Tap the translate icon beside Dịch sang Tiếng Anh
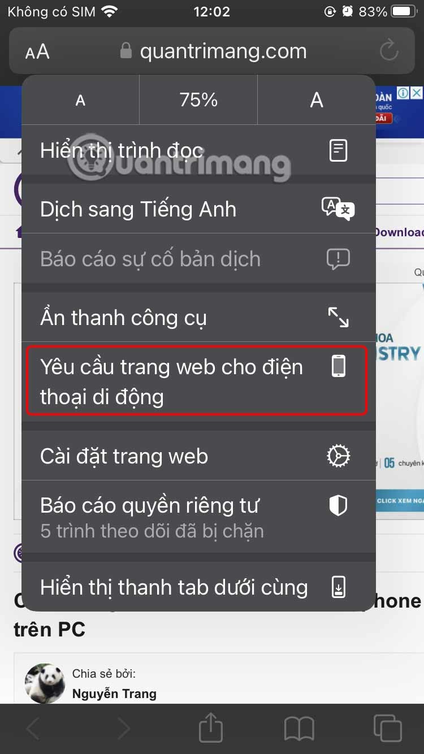Viewport: 424px width, 754px height. [x=338, y=209]
